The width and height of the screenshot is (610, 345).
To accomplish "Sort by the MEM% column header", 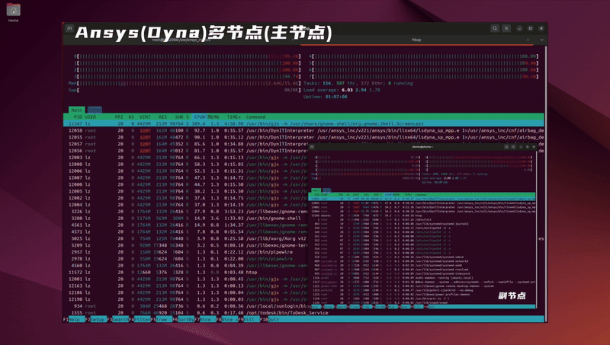I will (x=213, y=117).
